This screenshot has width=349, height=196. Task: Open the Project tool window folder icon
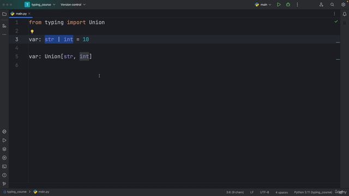pos(4,14)
